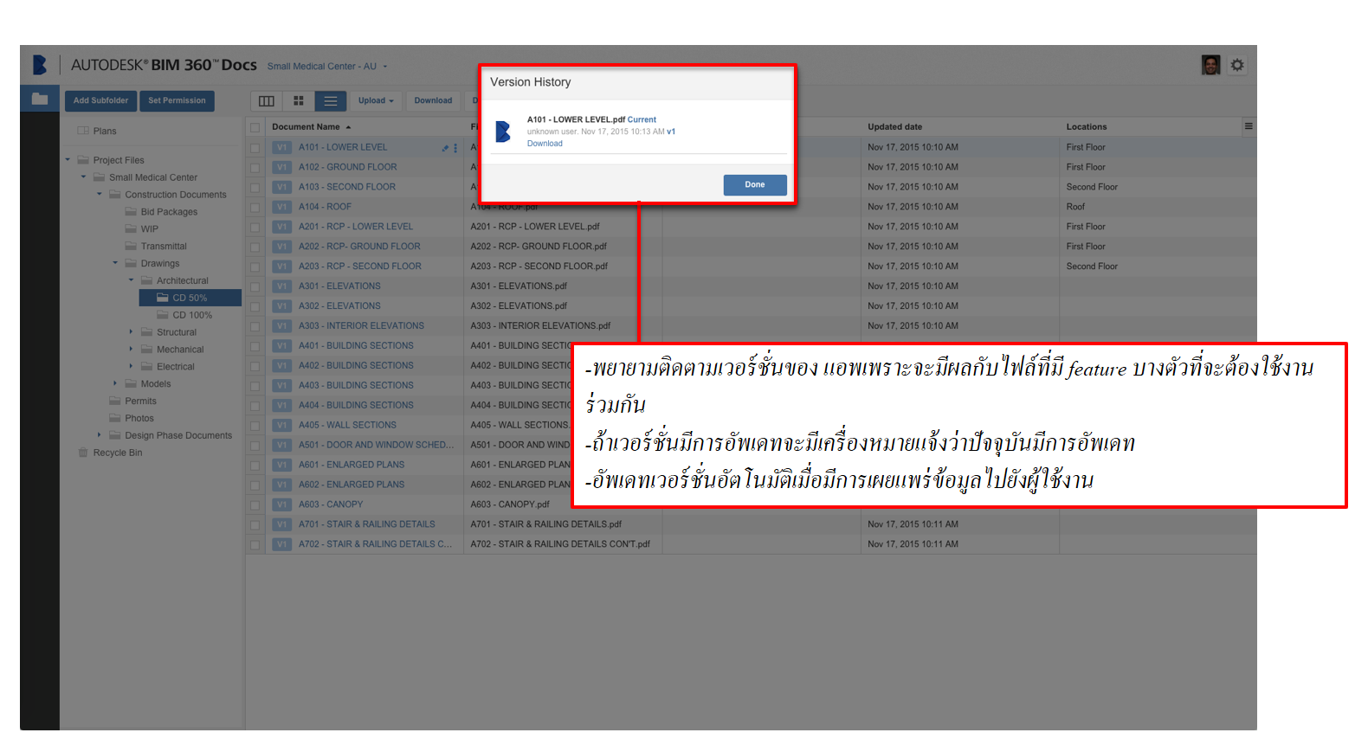
Task: Check the box for A104 - ROOF
Action: pos(255,208)
